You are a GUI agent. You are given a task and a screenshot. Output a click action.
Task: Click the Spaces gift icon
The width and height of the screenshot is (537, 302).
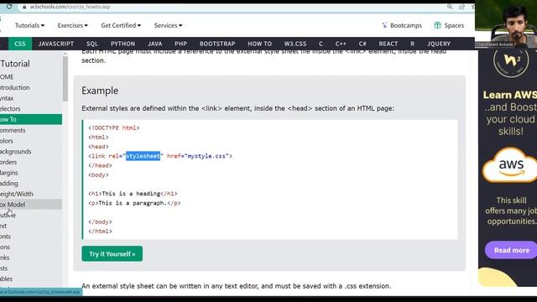pos(437,25)
